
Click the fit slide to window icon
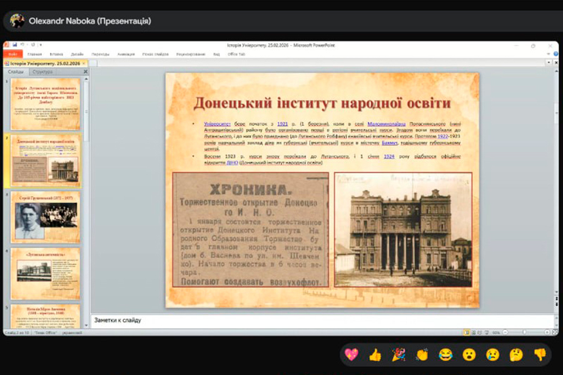click(555, 332)
